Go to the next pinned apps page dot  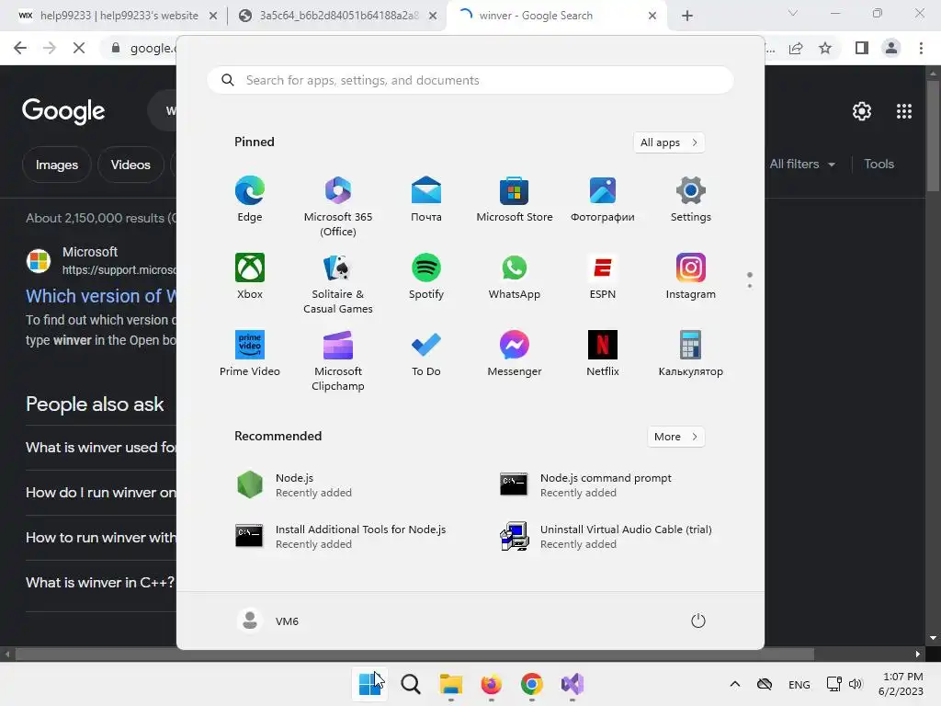750,286
